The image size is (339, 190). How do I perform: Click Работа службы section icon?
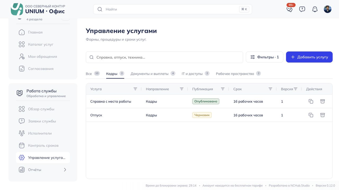(x=19, y=93)
